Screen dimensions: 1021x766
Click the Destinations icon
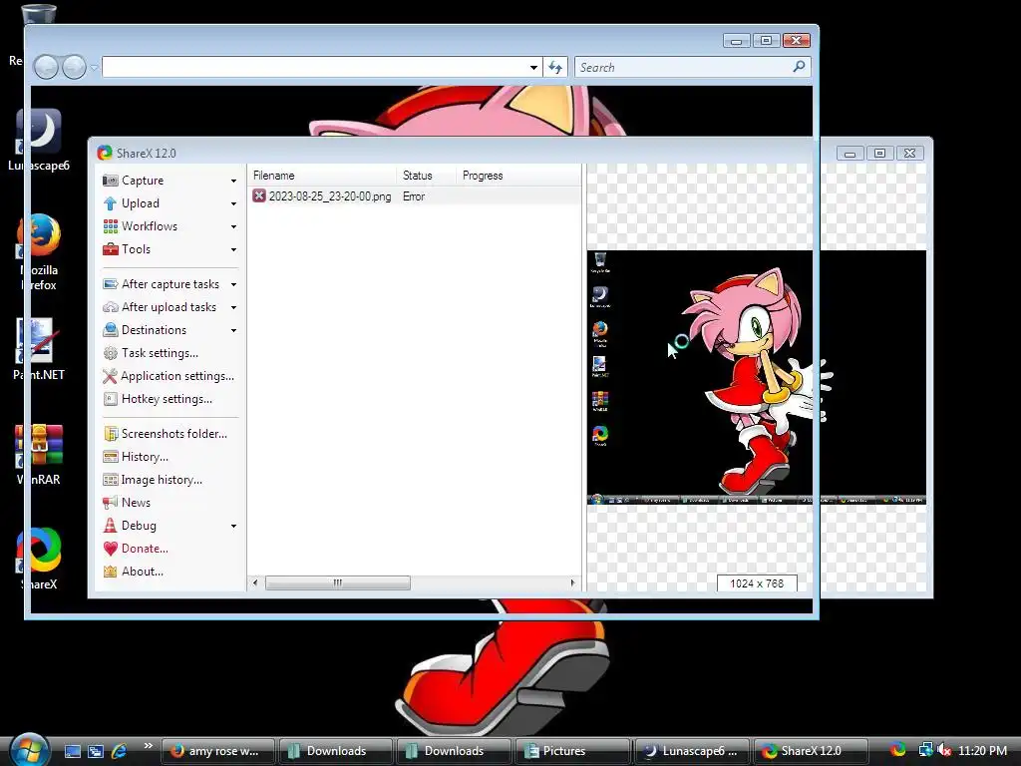point(110,329)
